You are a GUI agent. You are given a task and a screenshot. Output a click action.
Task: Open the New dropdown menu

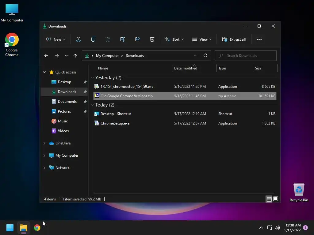(x=56, y=39)
